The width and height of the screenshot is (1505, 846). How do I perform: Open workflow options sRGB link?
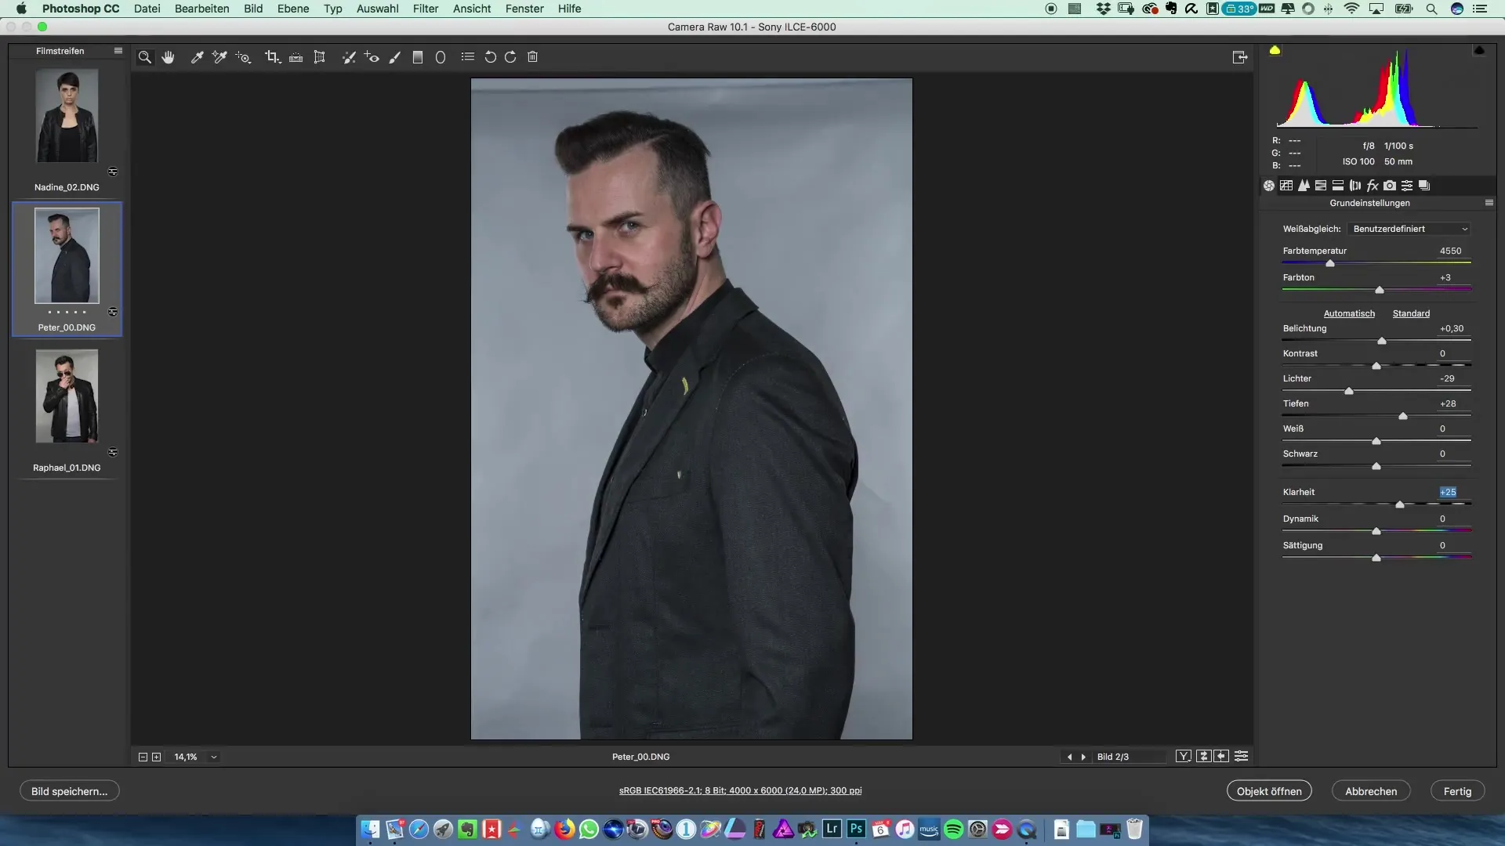740,791
